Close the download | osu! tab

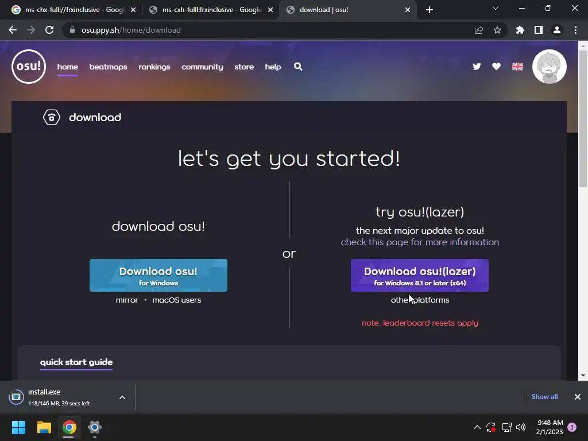pos(408,10)
